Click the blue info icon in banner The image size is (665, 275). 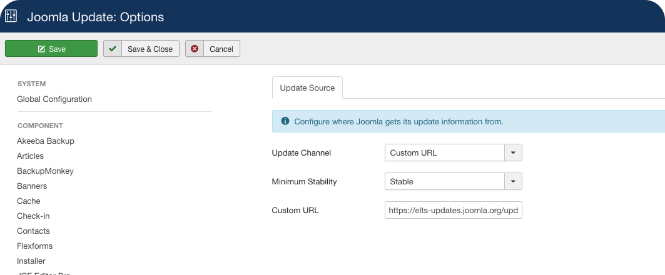coord(285,121)
